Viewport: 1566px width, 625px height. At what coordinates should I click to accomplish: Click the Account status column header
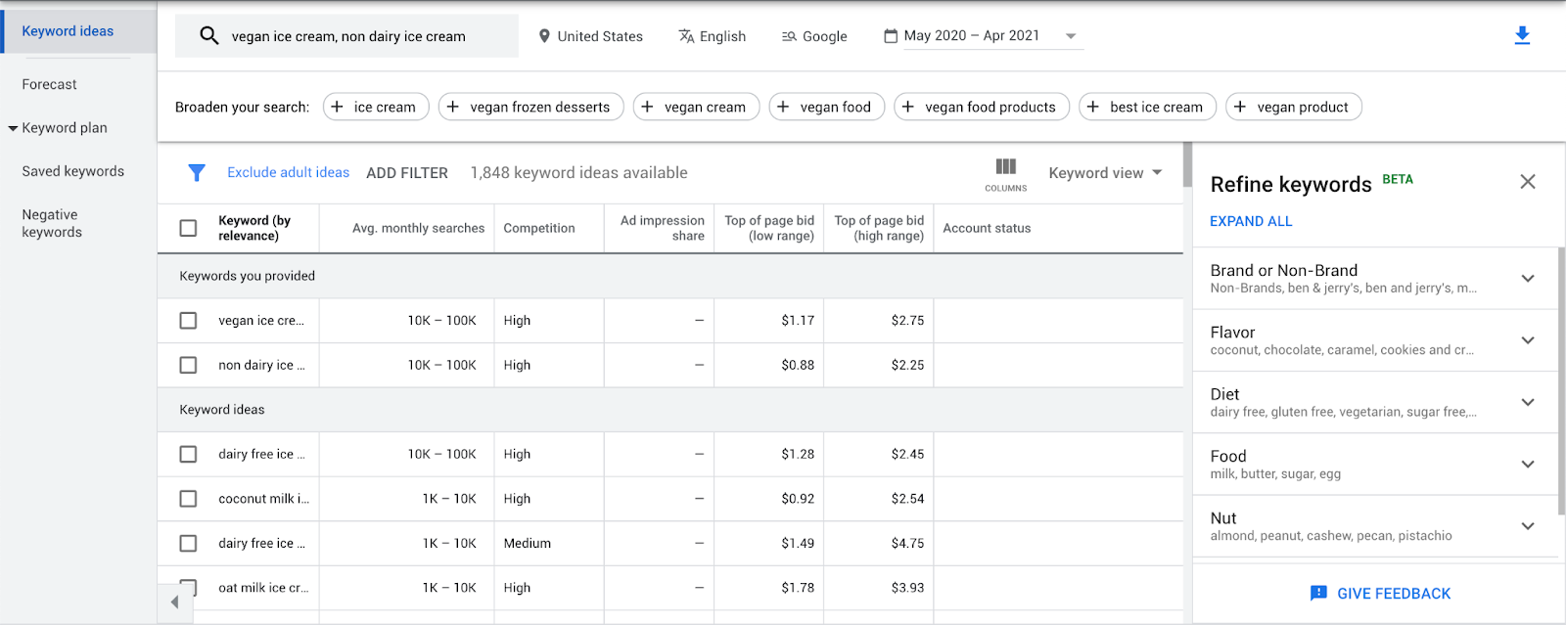coord(987,228)
